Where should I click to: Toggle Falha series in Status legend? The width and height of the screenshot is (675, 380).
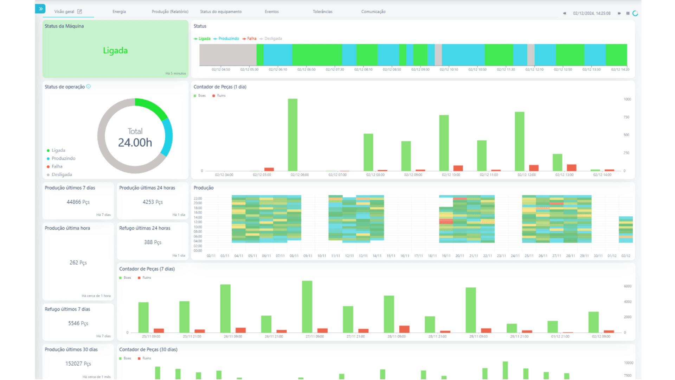(249, 39)
